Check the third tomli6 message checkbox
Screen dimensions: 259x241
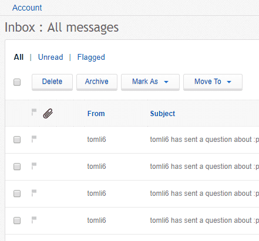click(x=17, y=194)
